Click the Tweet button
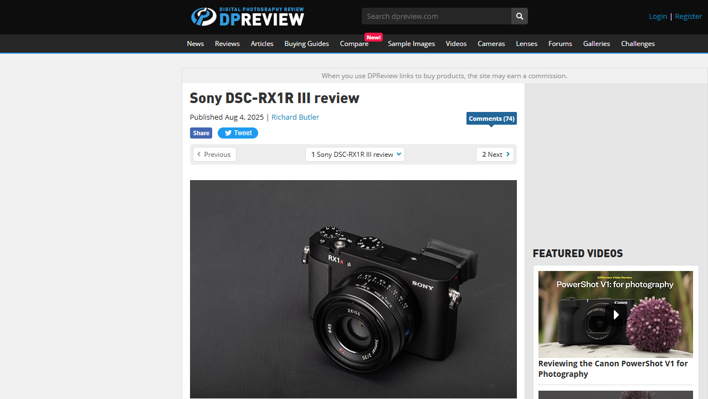 pyautogui.click(x=238, y=133)
